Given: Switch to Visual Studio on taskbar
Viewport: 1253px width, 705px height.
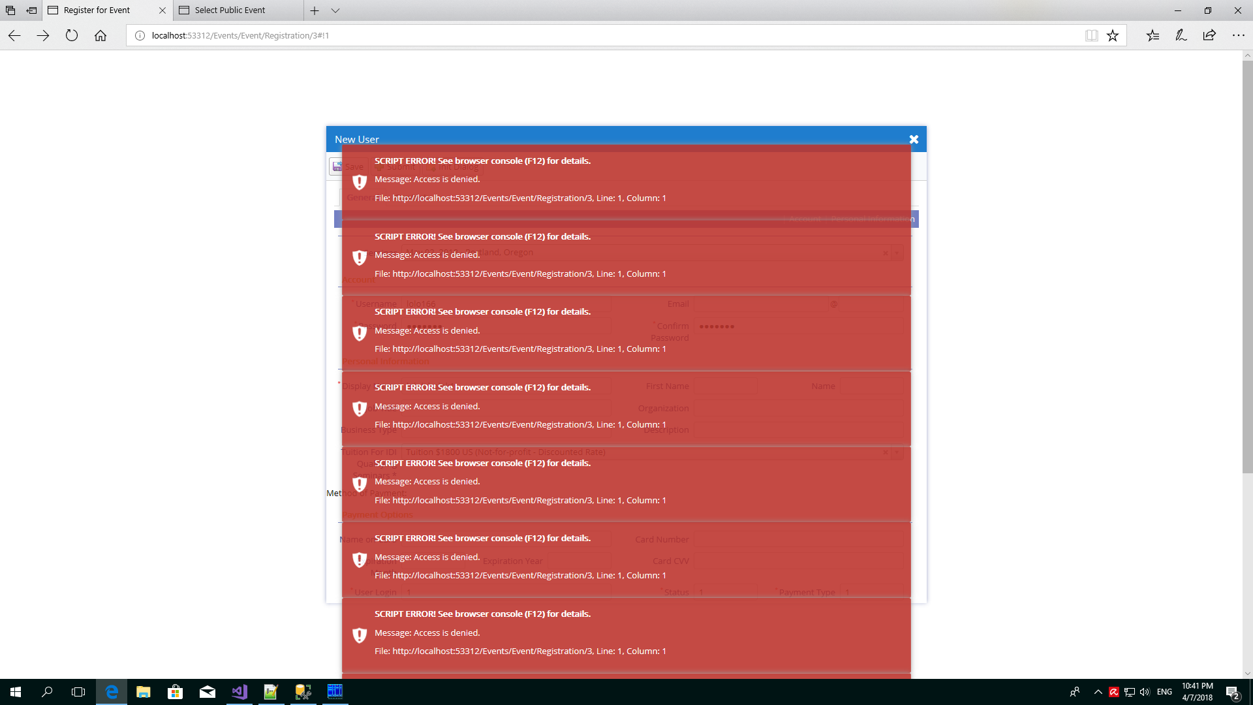Looking at the screenshot, I should click(x=240, y=692).
